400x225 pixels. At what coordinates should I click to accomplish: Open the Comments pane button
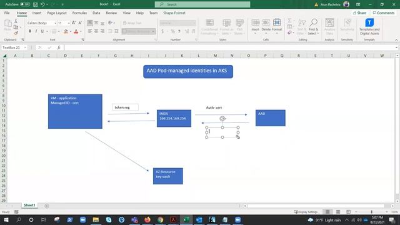point(383,12)
